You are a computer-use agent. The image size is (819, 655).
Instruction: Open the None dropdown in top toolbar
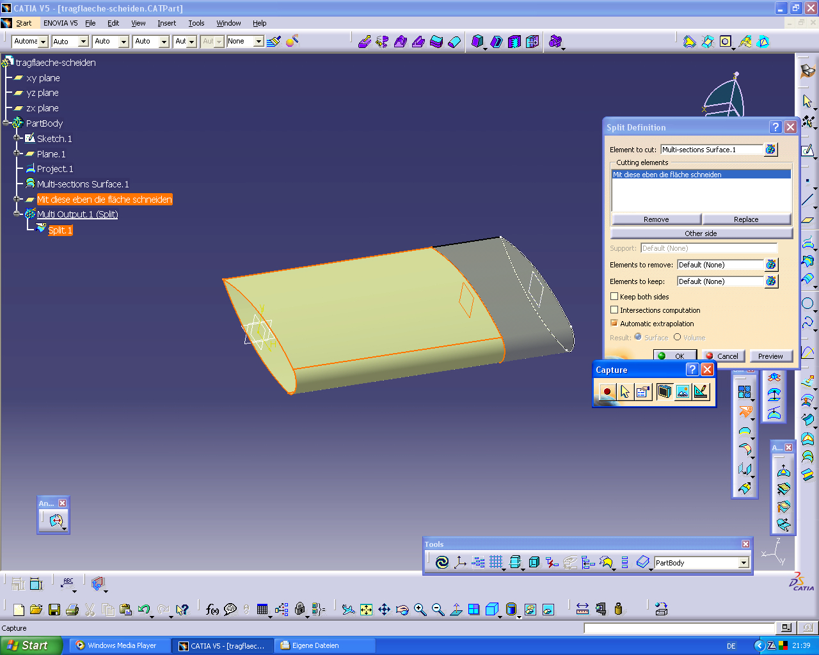coord(258,42)
